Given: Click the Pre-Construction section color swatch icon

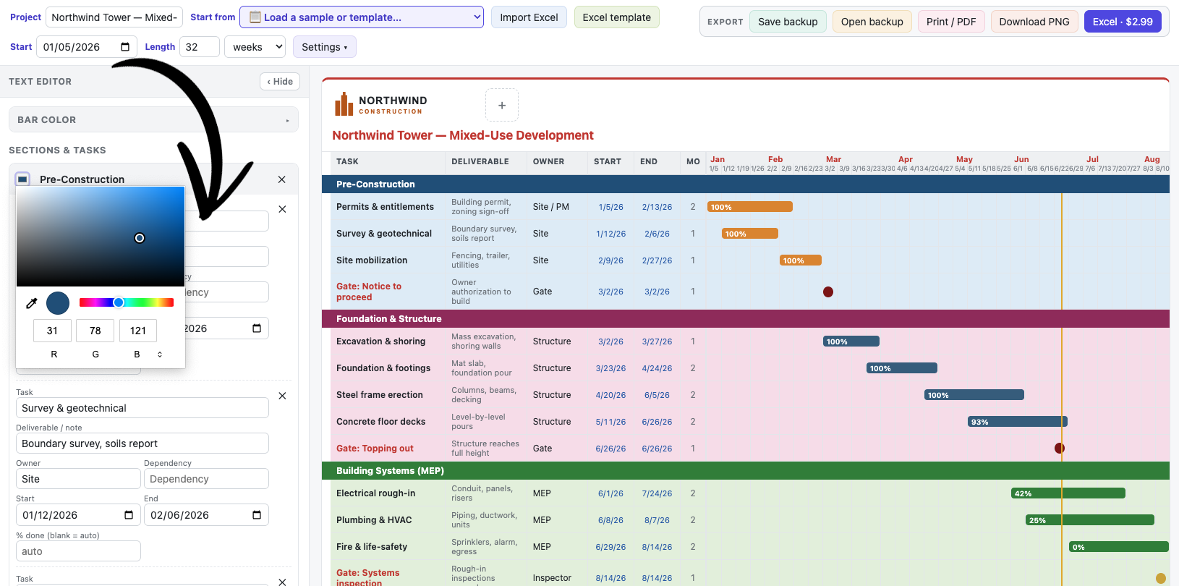Looking at the screenshot, I should pyautogui.click(x=22, y=179).
